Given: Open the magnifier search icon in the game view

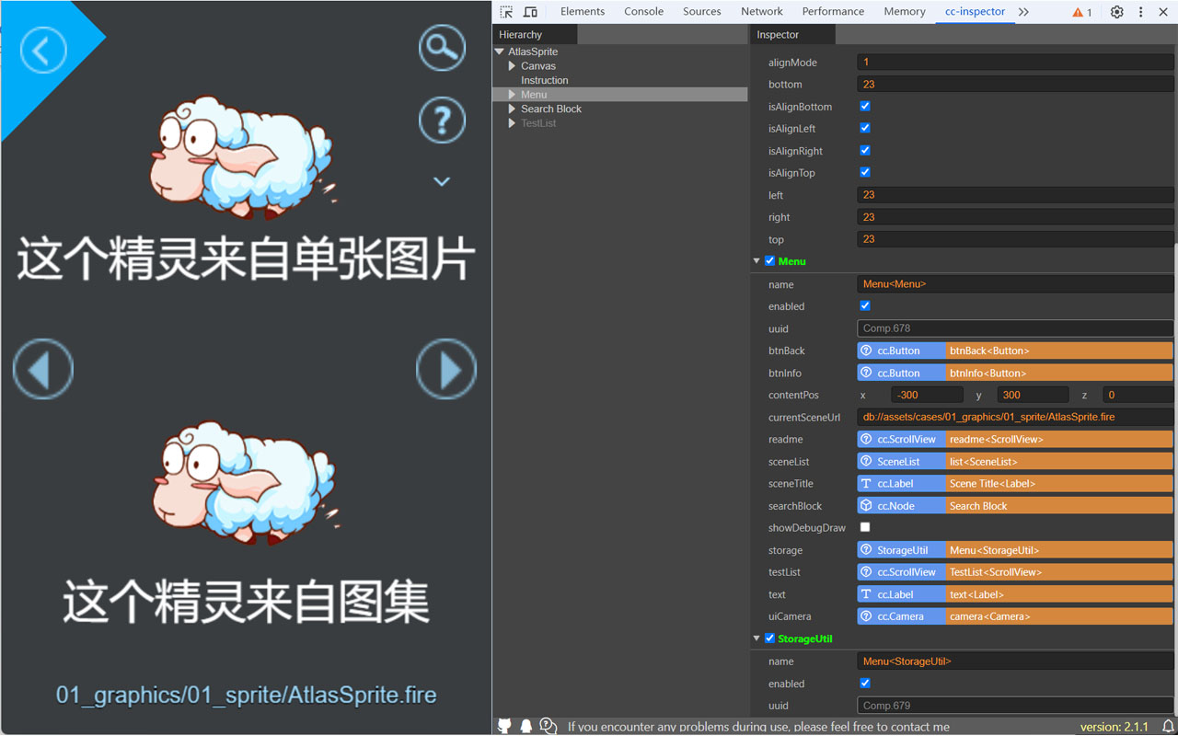Looking at the screenshot, I should [x=442, y=48].
